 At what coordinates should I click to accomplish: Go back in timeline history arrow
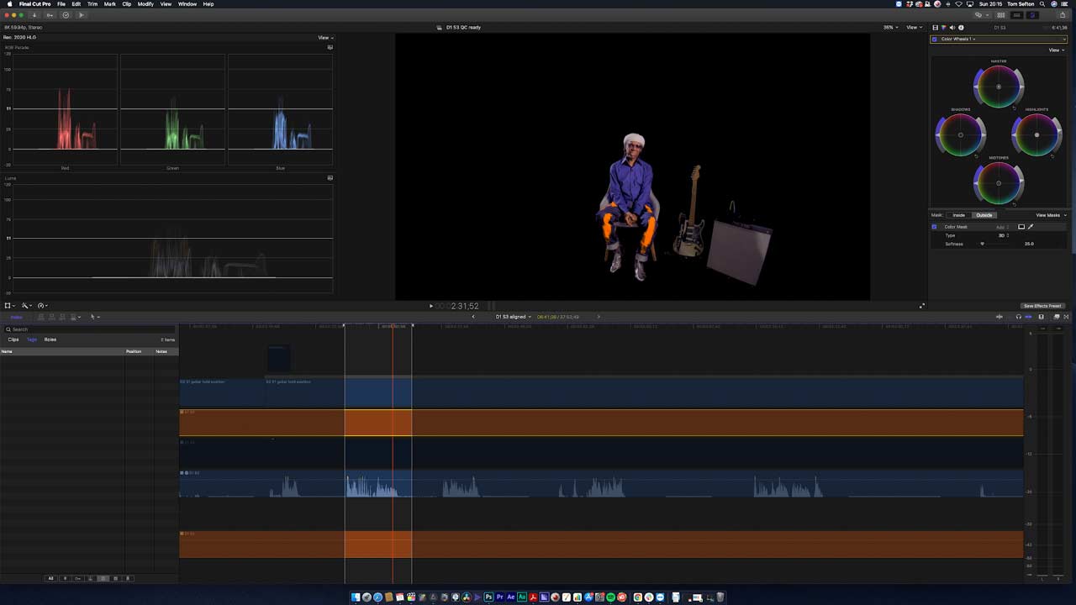(473, 317)
